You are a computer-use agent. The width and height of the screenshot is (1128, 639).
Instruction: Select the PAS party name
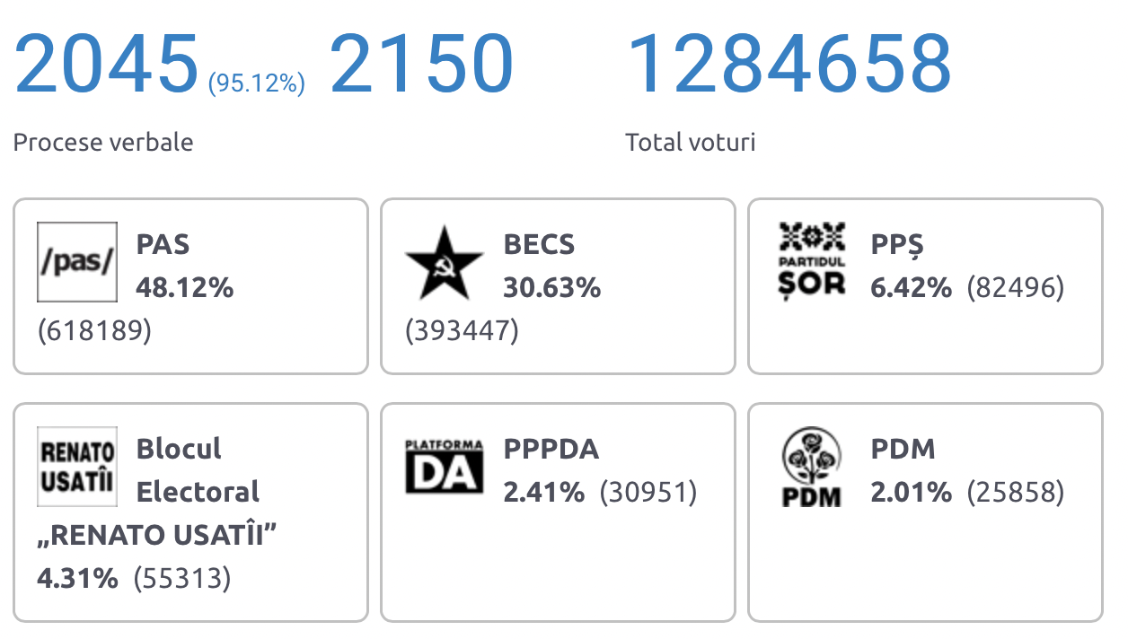(163, 244)
